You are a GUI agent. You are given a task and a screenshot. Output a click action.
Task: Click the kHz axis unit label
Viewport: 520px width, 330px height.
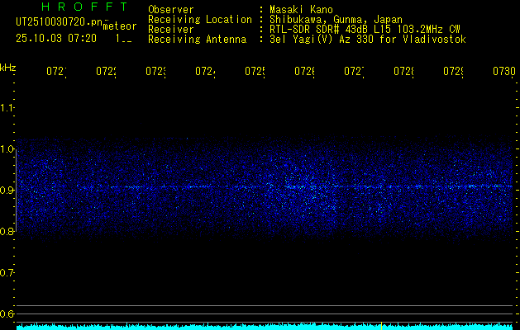pyautogui.click(x=7, y=68)
